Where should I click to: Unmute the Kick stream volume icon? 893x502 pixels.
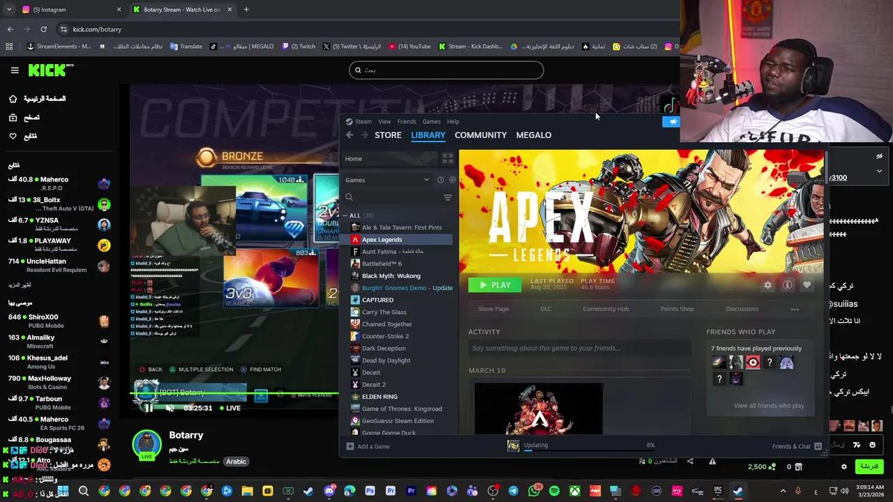pos(170,408)
